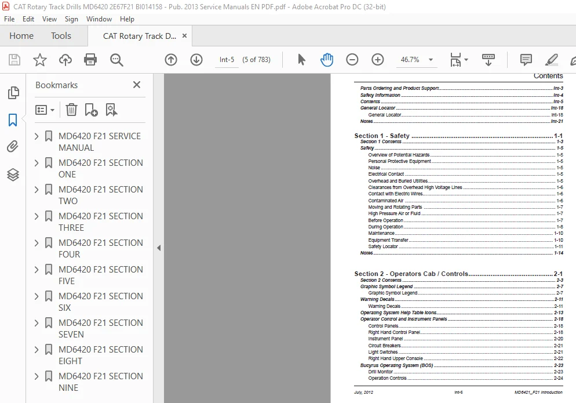Open the File menu
Screen dimensions: 576x403
[9, 19]
